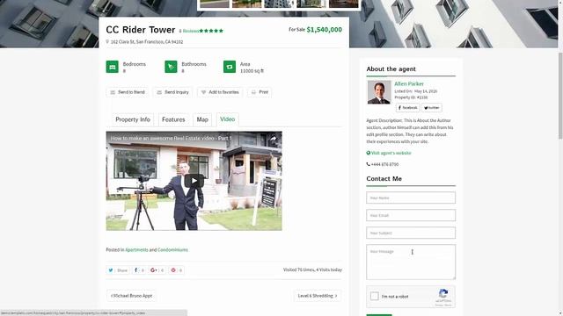Click the location pin address icon
Image resolution: width=563 pixels, height=316 pixels.
[107, 41]
